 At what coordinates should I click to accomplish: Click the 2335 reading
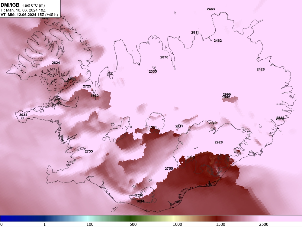(x=153, y=71)
